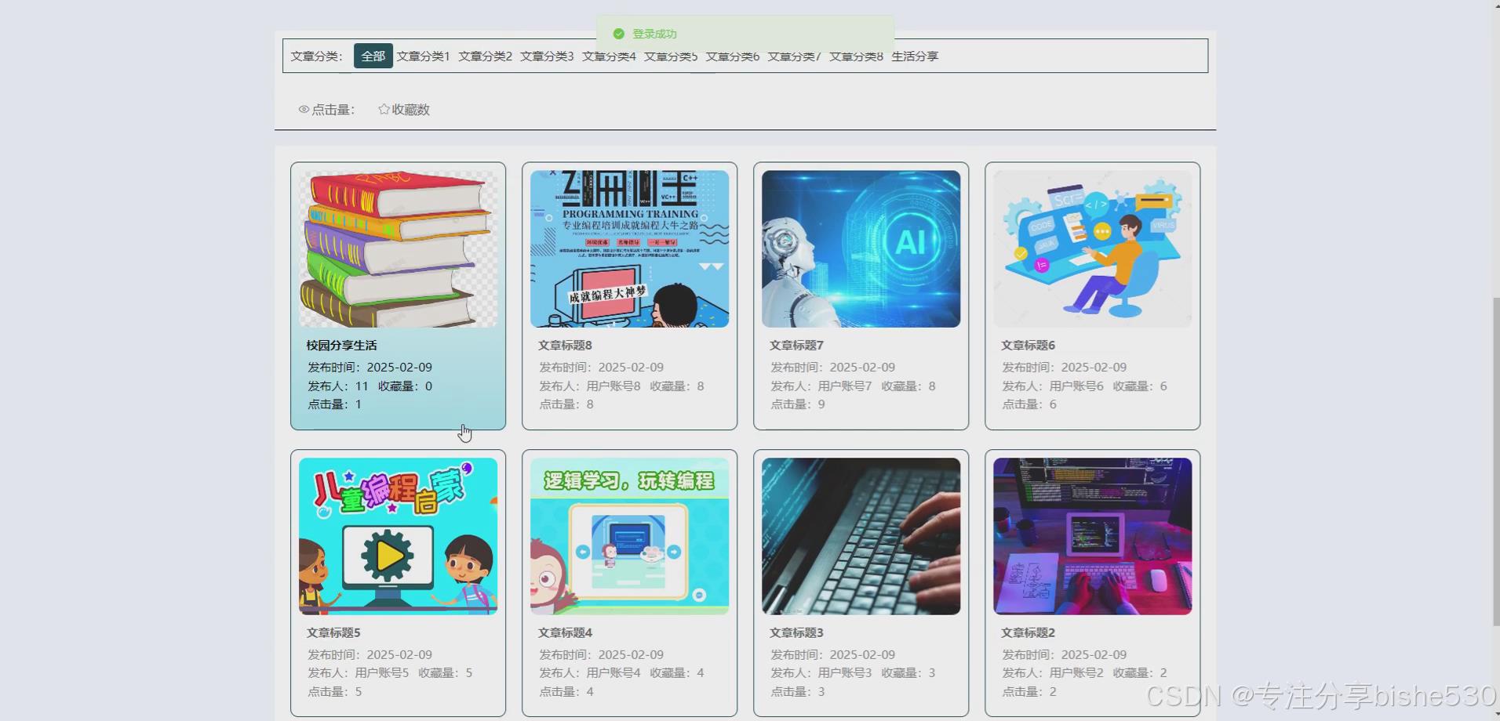Sort articles by 收藏数
This screenshot has height=721, width=1500.
click(x=404, y=110)
